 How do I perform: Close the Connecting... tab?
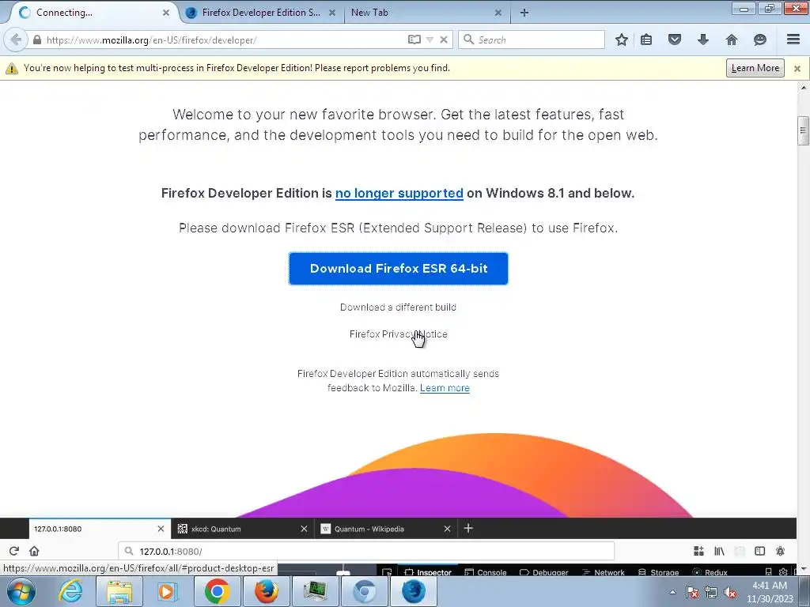[166, 13]
